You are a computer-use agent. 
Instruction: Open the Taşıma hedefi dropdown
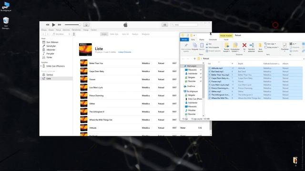click(x=226, y=47)
